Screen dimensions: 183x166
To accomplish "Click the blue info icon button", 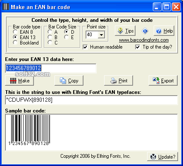I will point(145,31).
